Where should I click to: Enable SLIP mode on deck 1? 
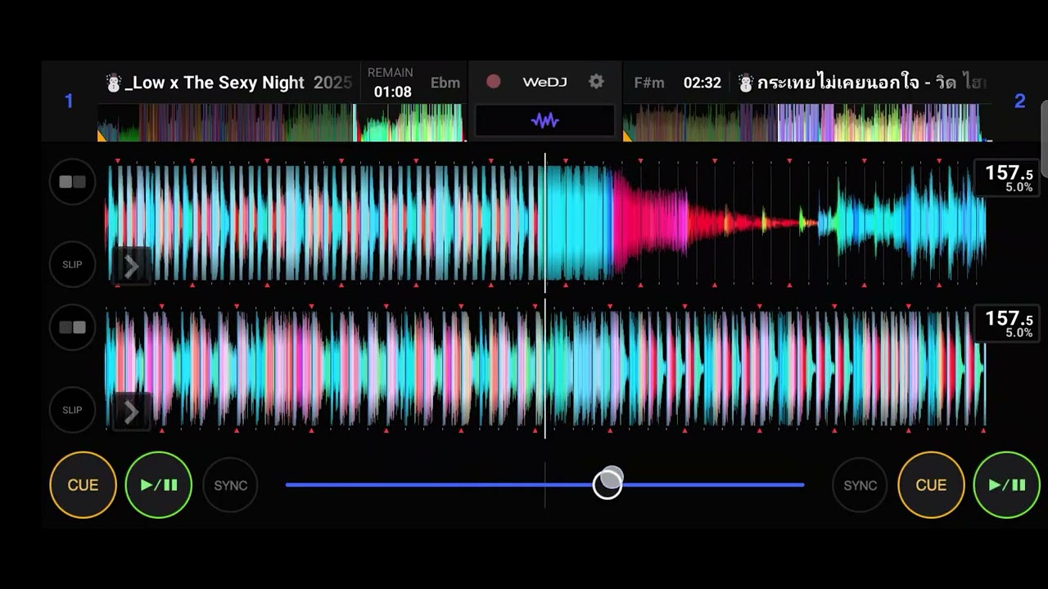[72, 264]
